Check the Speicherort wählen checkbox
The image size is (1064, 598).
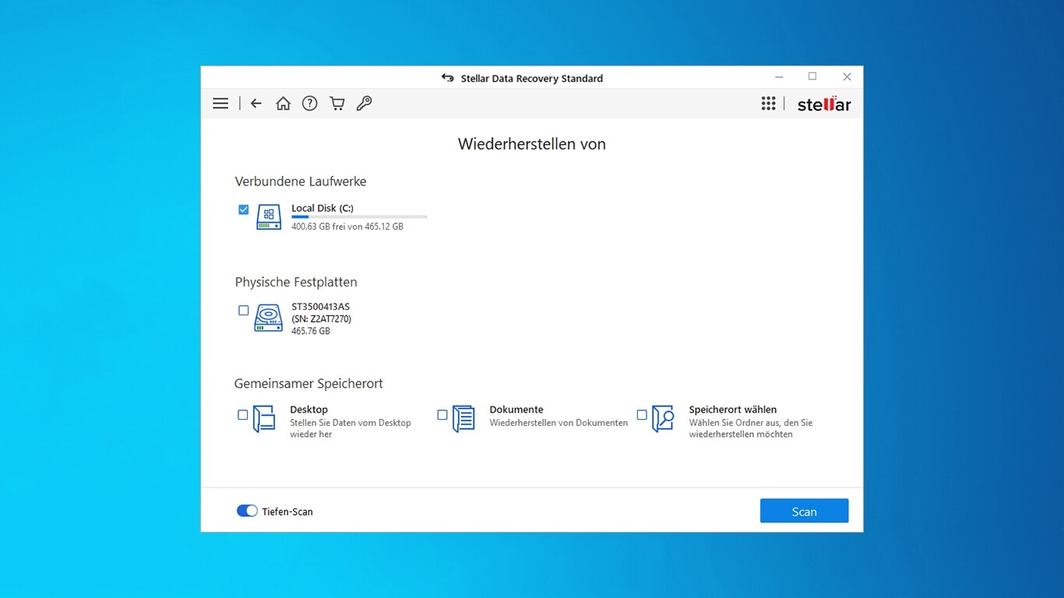coord(642,415)
